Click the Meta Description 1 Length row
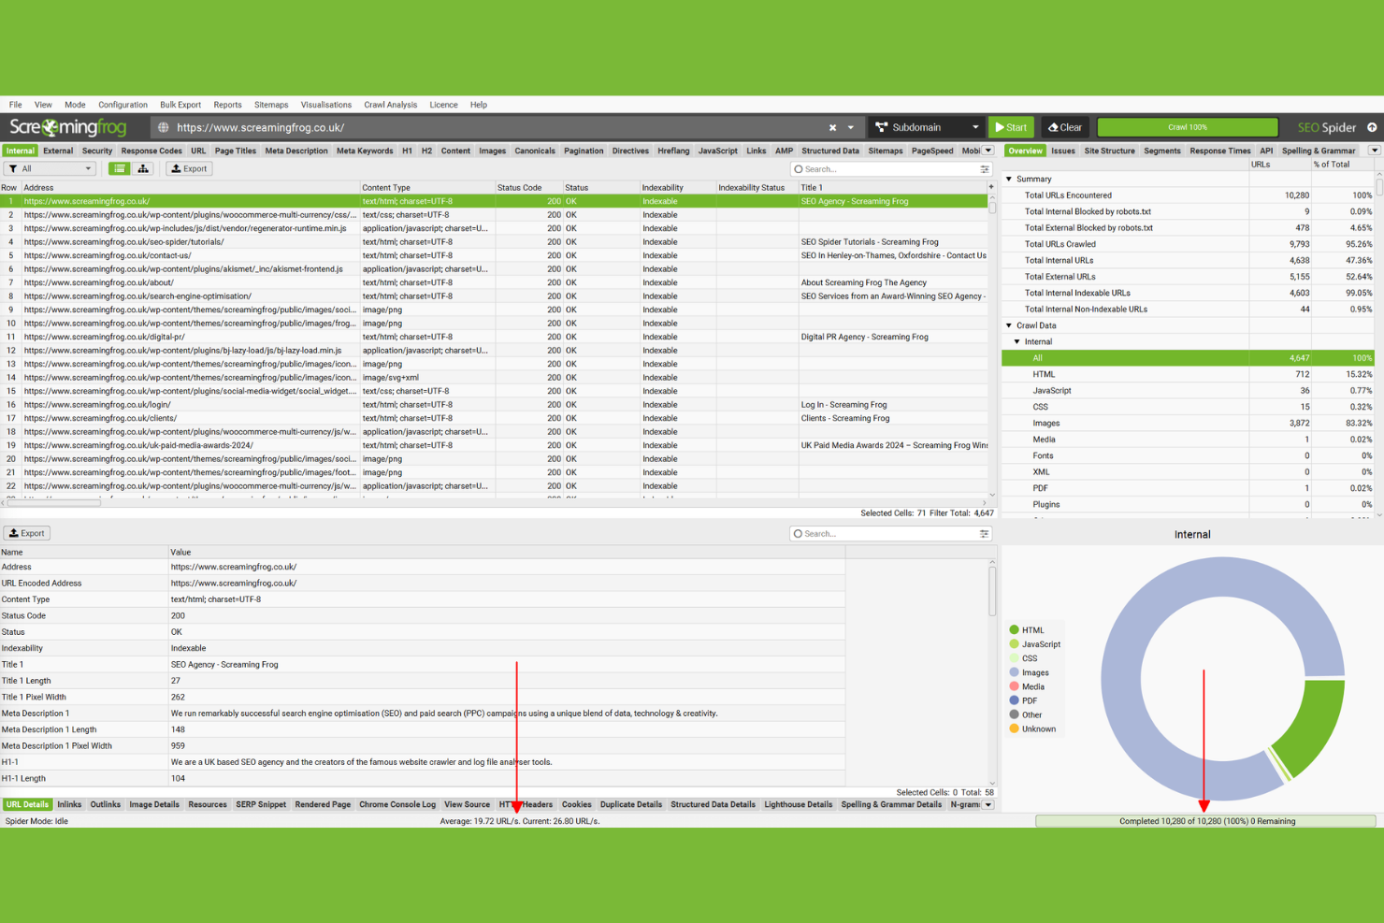This screenshot has height=923, width=1384. [423, 729]
